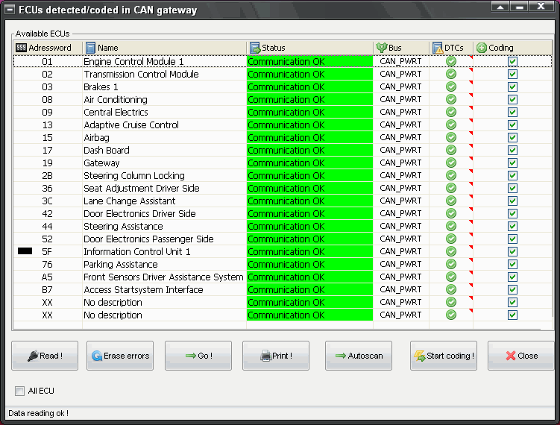Toggle coding checkbox for Door Electronics Passenger Side
The image size is (560, 425).
coord(512,239)
